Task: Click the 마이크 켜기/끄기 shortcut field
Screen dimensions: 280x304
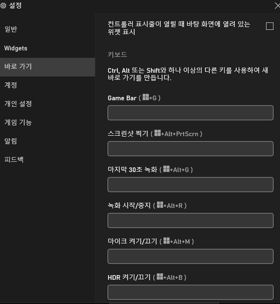Action: pos(190,256)
